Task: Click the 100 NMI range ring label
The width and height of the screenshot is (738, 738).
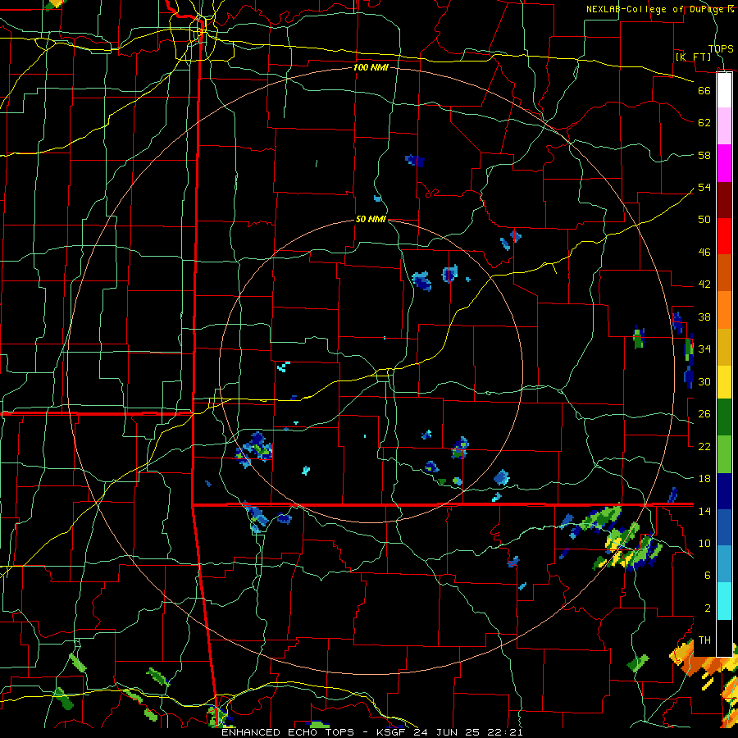Action: [x=371, y=67]
